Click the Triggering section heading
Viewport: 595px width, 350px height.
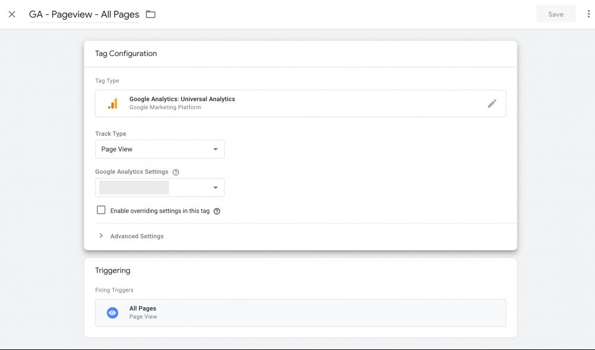112,271
